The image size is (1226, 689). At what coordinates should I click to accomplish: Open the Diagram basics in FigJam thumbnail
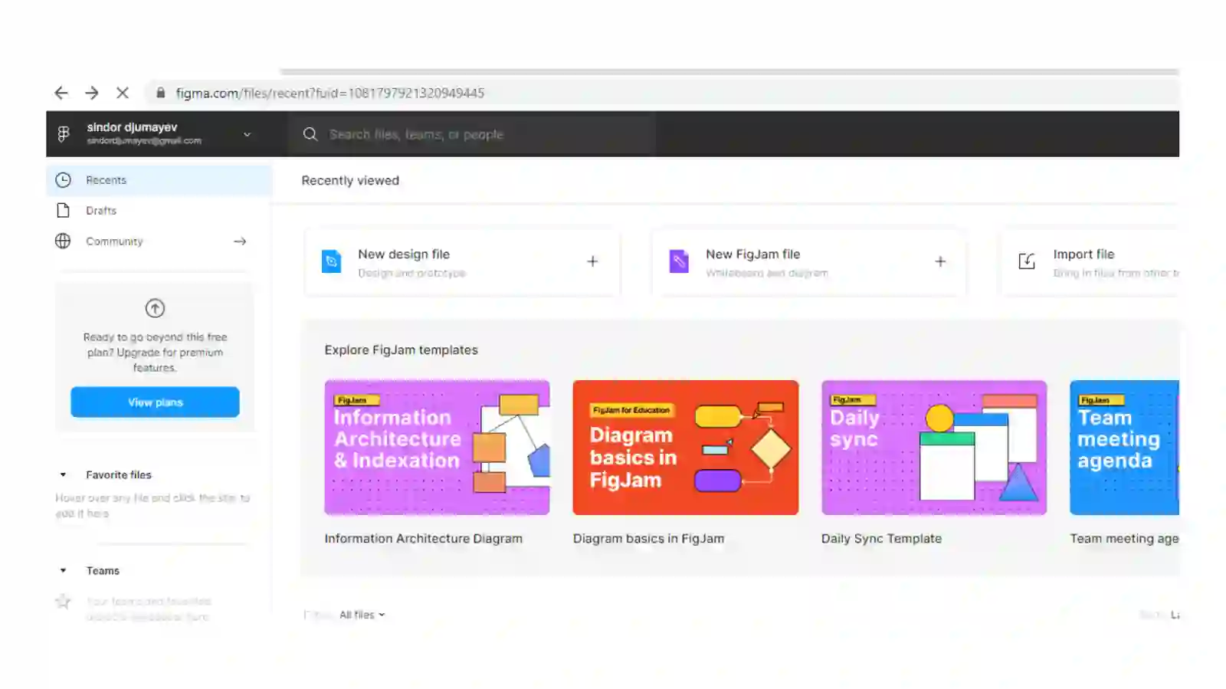(686, 448)
